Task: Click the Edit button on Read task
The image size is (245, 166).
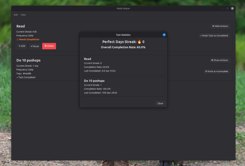Action: [x=22, y=46]
